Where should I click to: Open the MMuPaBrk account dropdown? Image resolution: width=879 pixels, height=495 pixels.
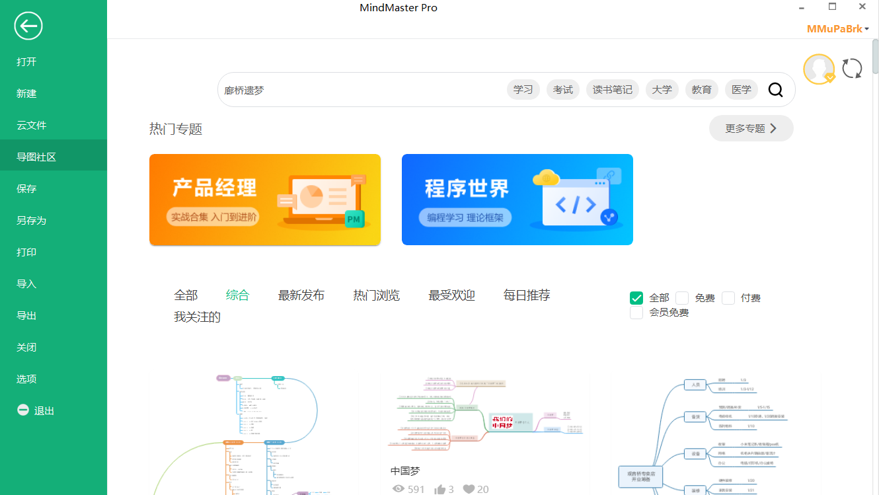(x=837, y=29)
